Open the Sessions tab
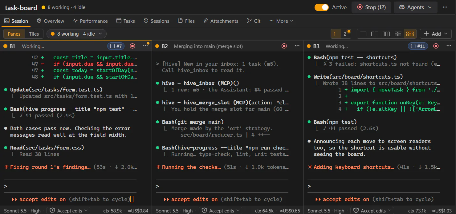Image resolution: width=456 pixels, height=214 pixels. (157, 21)
